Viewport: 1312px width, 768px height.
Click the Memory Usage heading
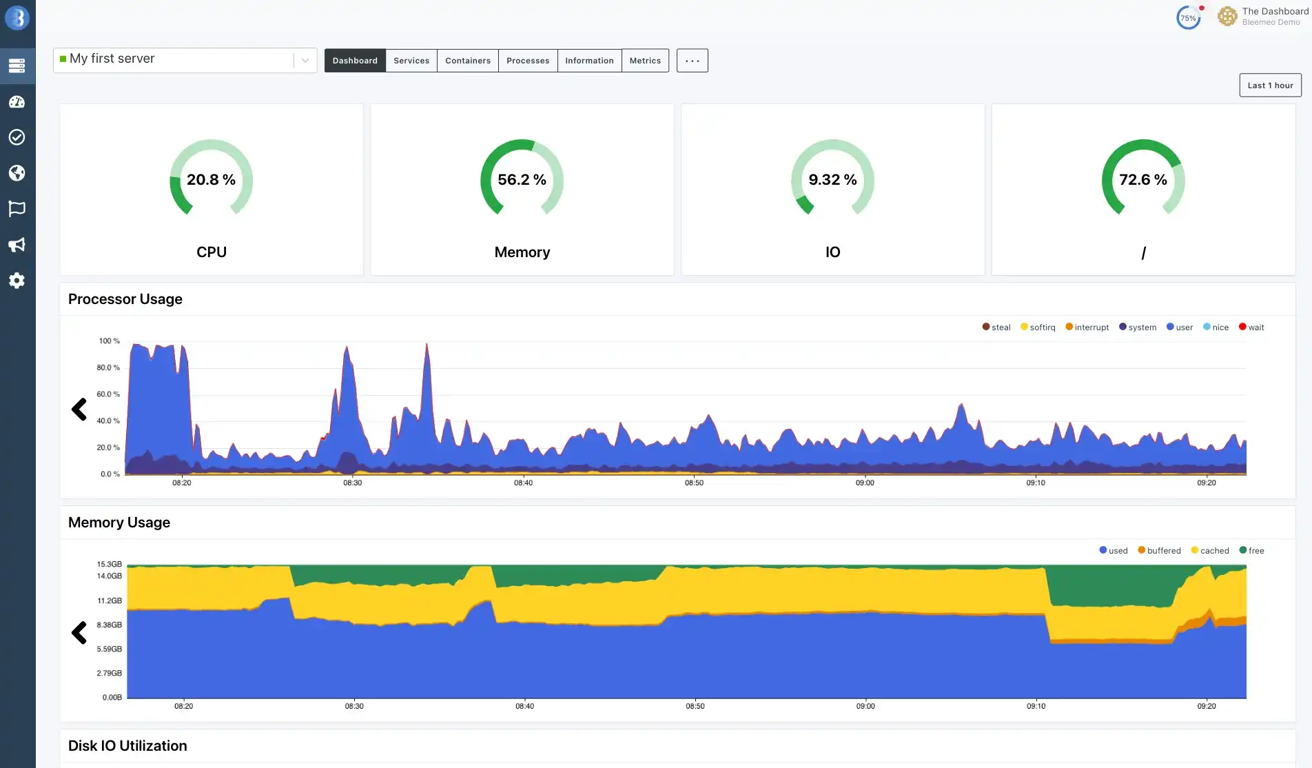pyautogui.click(x=119, y=523)
